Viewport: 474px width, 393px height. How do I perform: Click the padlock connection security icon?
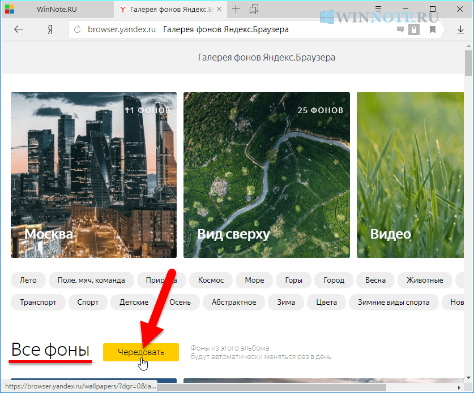click(415, 29)
